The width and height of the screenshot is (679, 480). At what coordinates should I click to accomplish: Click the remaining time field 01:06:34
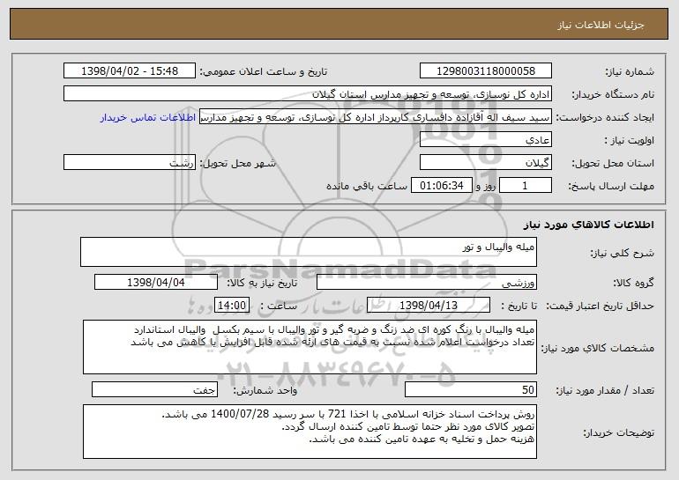(x=441, y=186)
